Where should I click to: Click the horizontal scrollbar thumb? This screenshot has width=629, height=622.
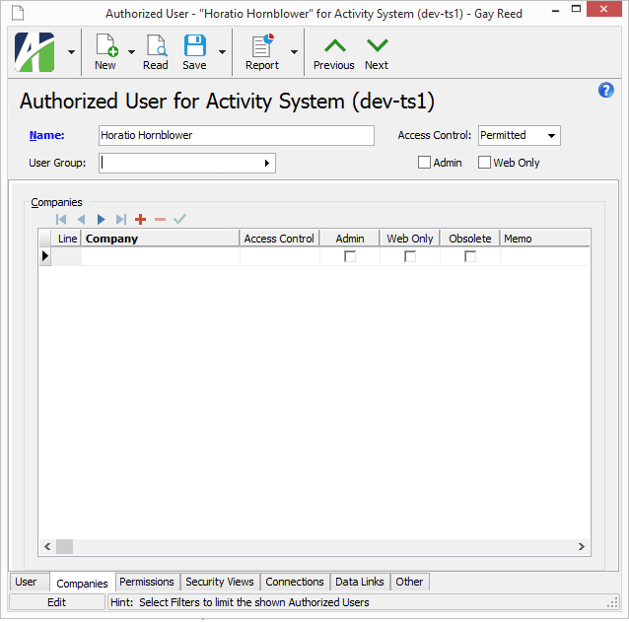tap(64, 547)
